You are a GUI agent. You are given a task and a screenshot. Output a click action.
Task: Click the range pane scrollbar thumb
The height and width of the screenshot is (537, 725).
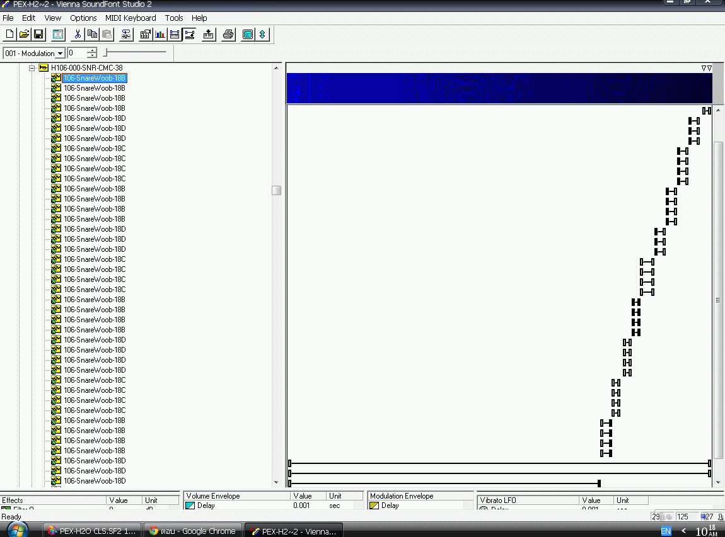(718, 300)
